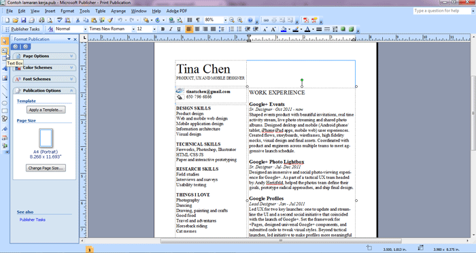Image resolution: width=476 pixels, height=253 pixels.
Task: Click the Copy icon
Action: 86,20
